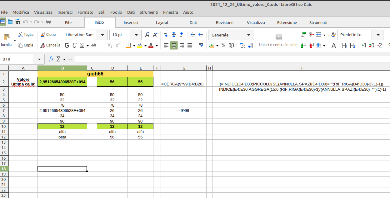
Task: Open the Formato menu
Action: pos(85,12)
